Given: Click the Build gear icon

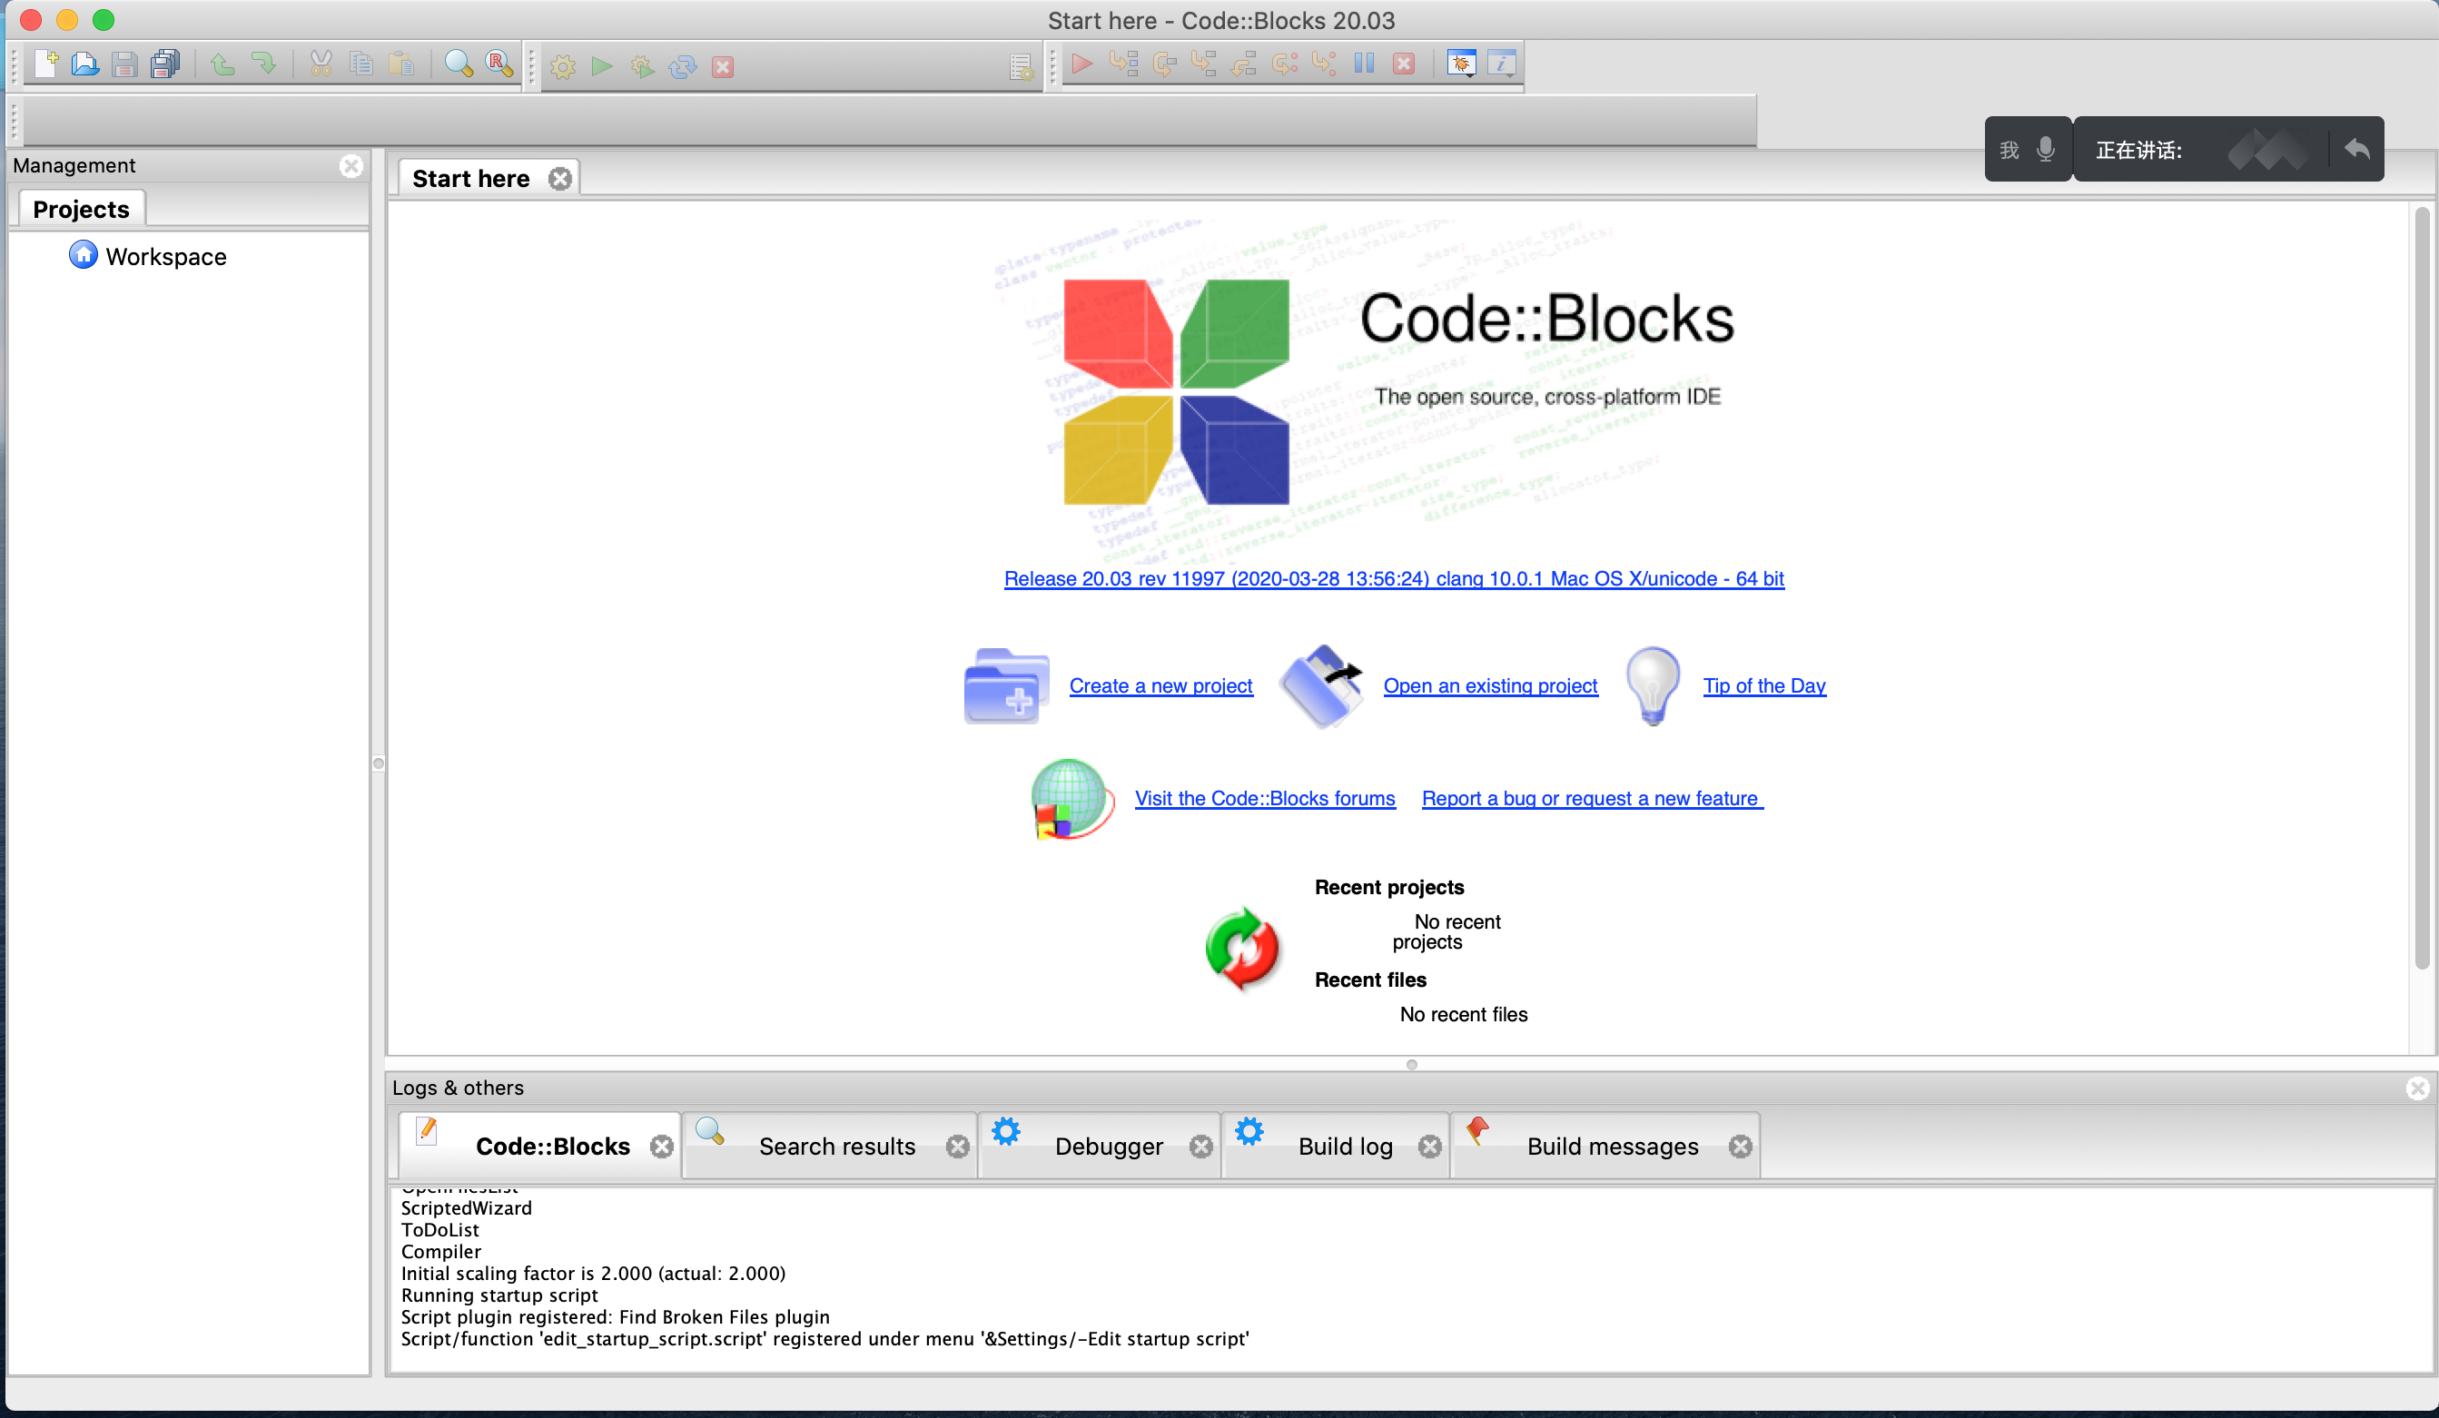Looking at the screenshot, I should click(x=562, y=67).
